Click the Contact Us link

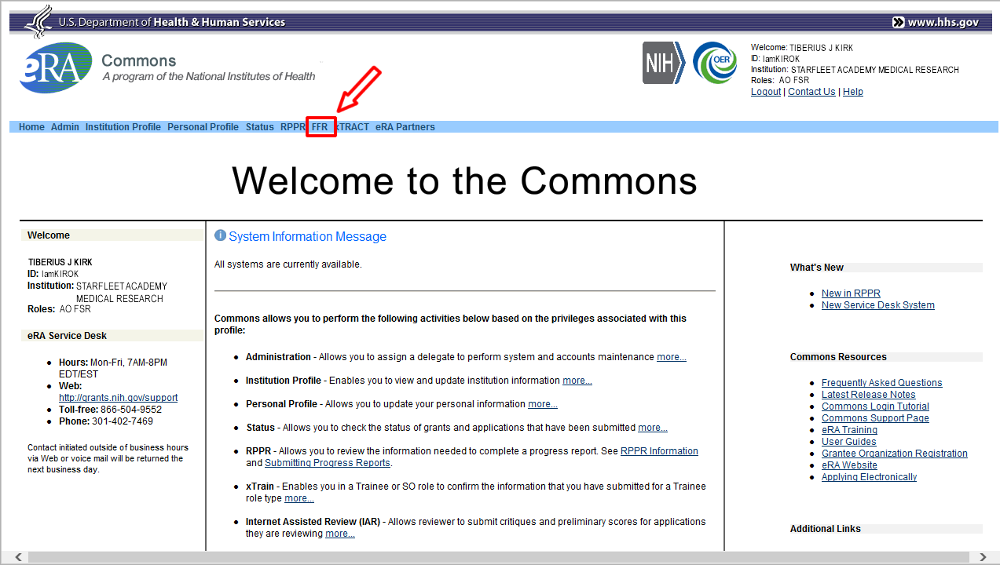point(811,92)
